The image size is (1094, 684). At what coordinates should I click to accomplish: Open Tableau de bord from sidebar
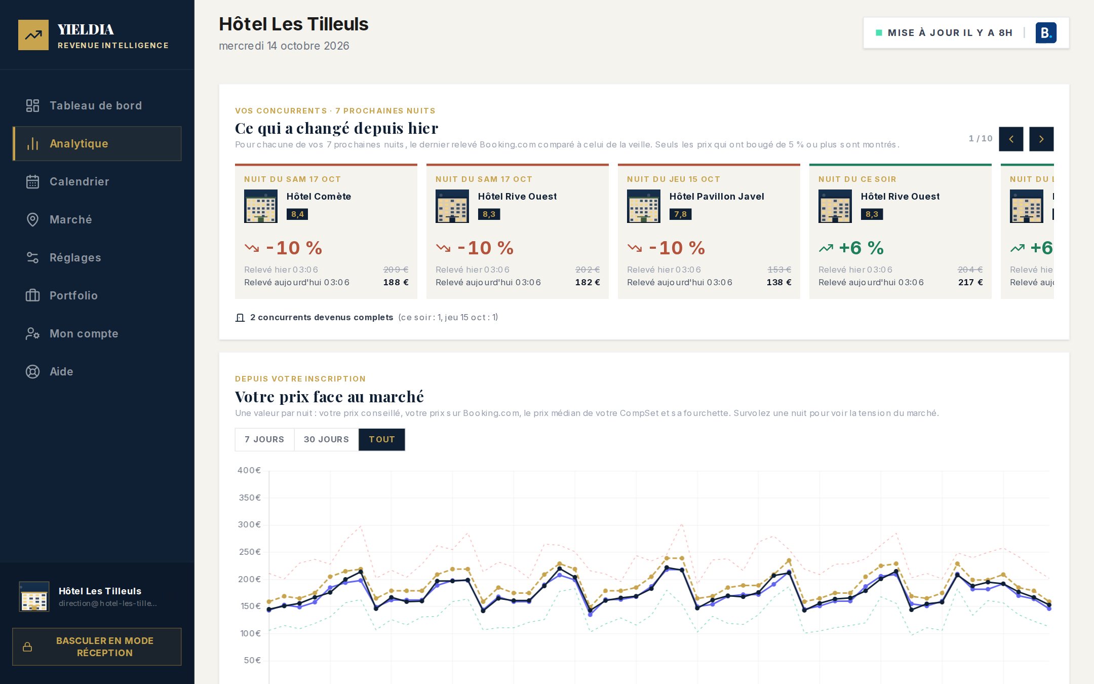coord(97,105)
